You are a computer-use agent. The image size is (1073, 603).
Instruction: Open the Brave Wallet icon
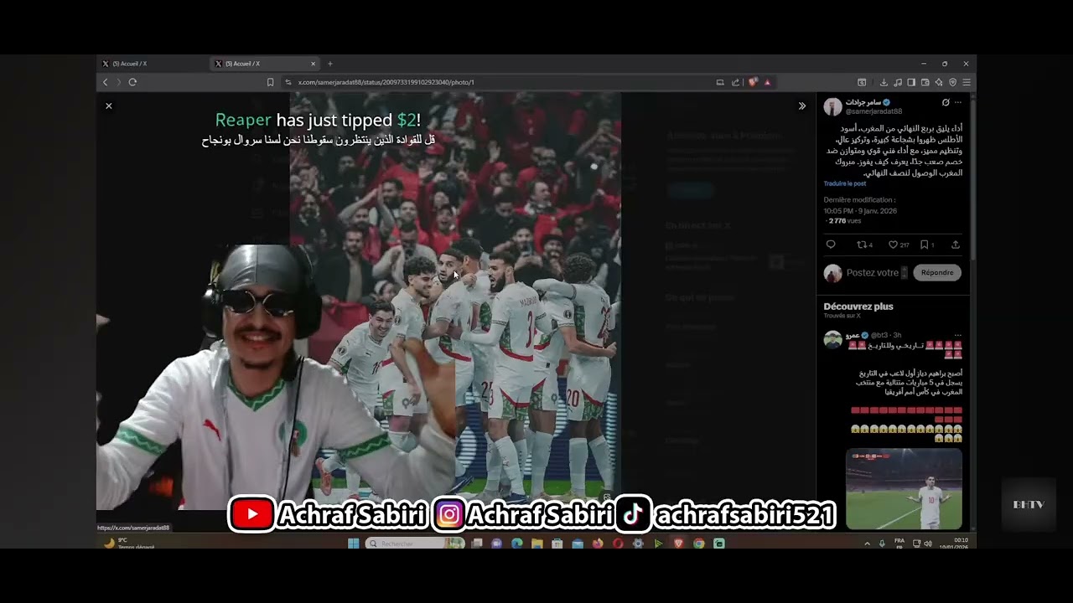click(x=925, y=82)
